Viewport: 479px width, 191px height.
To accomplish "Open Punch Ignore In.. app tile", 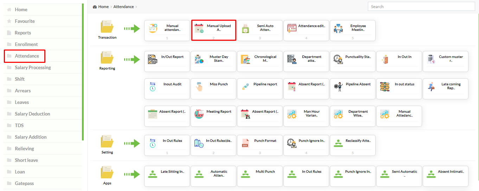I will [x=353, y=176].
